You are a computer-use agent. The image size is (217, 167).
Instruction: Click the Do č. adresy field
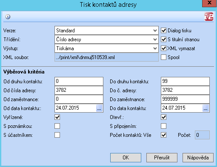185,90
